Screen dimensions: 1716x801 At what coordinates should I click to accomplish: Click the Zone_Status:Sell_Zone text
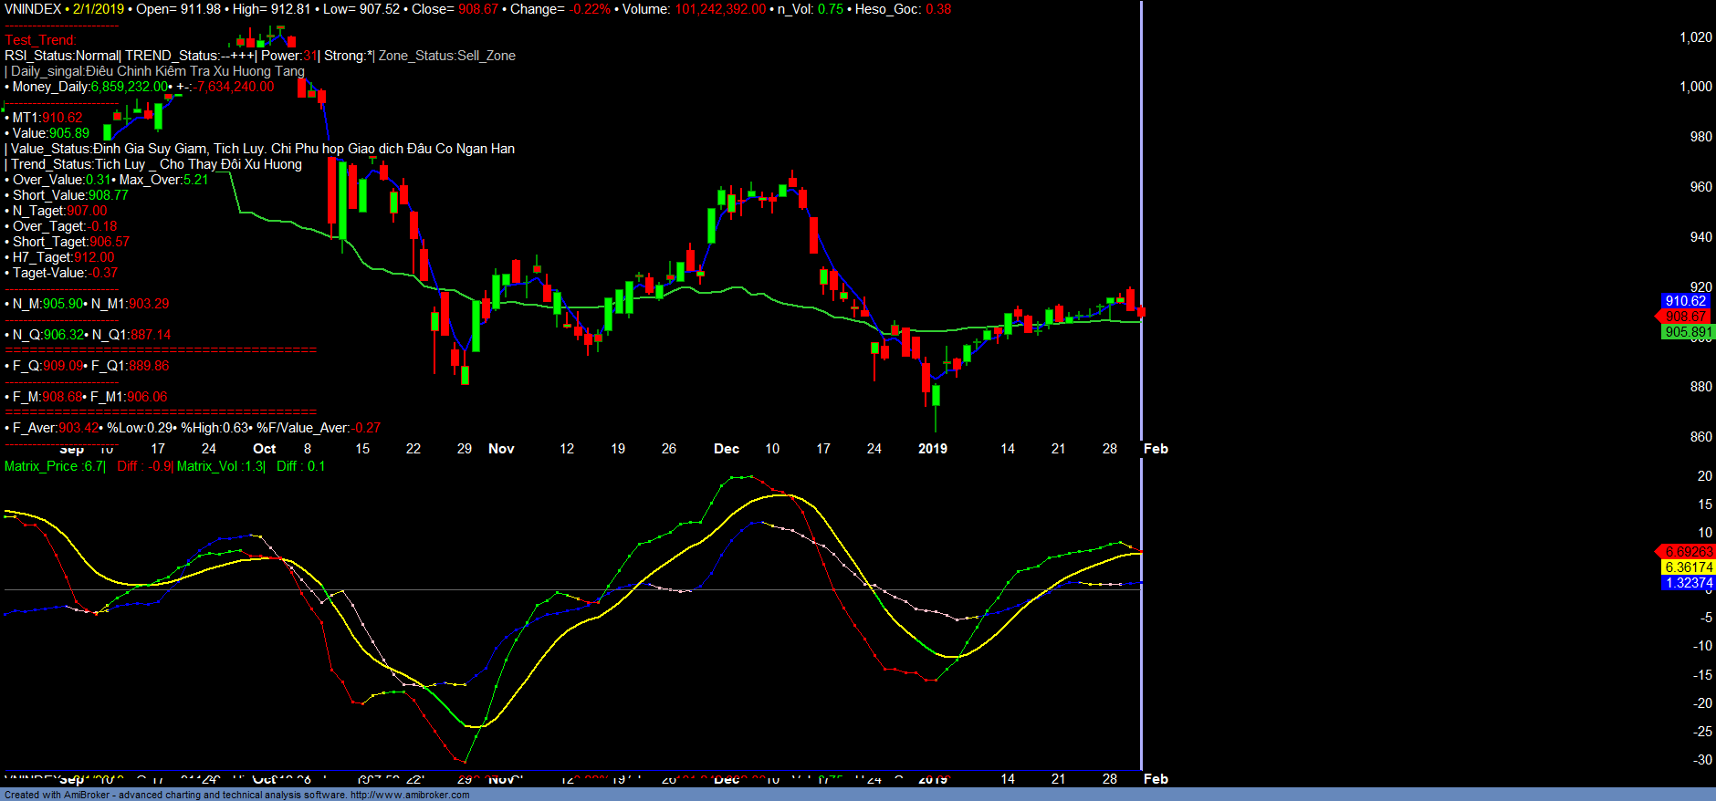447,56
